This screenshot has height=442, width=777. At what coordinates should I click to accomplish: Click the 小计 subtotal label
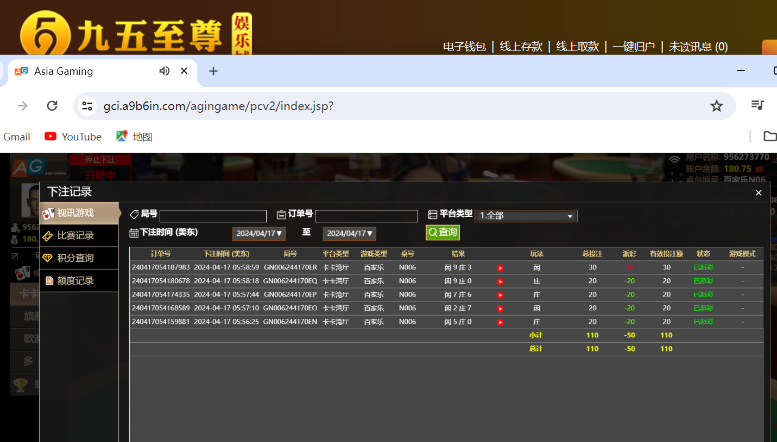pyautogui.click(x=536, y=335)
